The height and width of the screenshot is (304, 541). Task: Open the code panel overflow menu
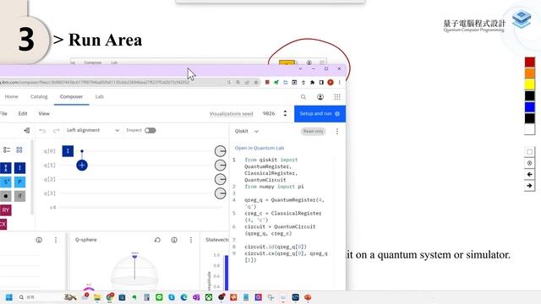[x=337, y=132]
